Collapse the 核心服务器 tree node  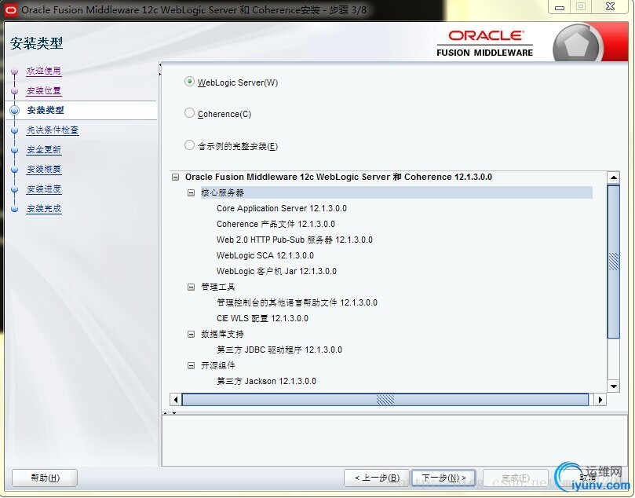192,193
